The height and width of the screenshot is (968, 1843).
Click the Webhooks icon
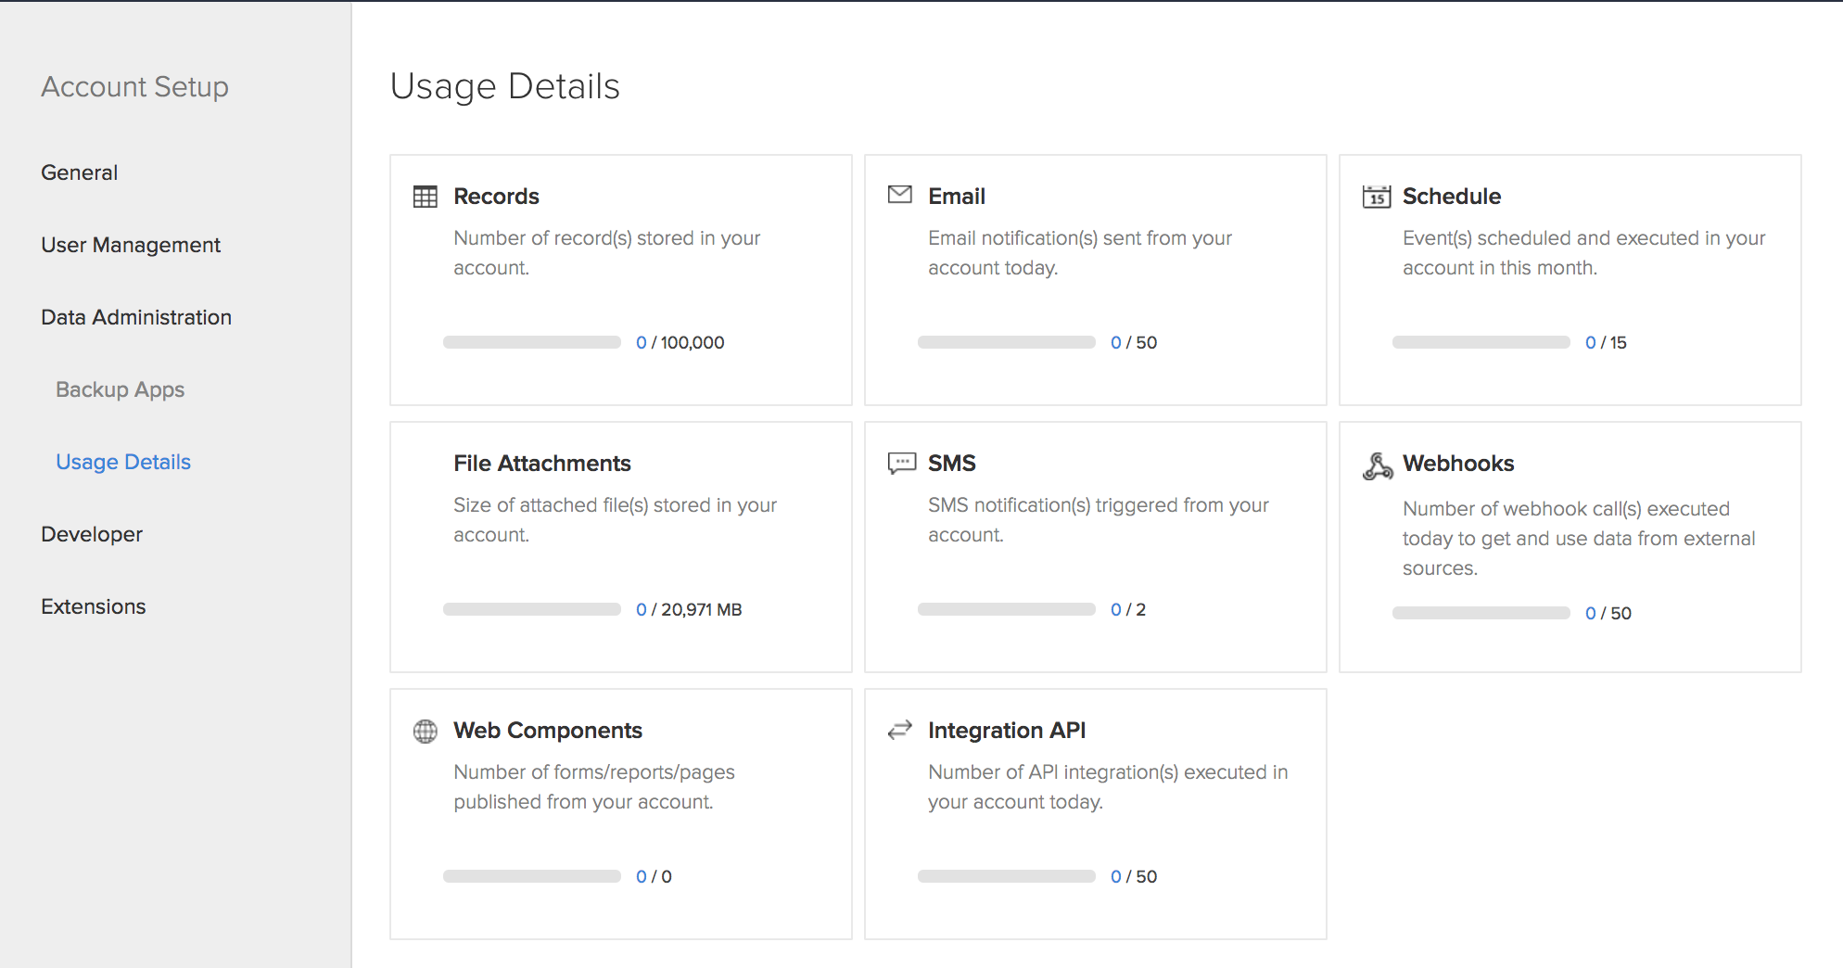click(1377, 466)
